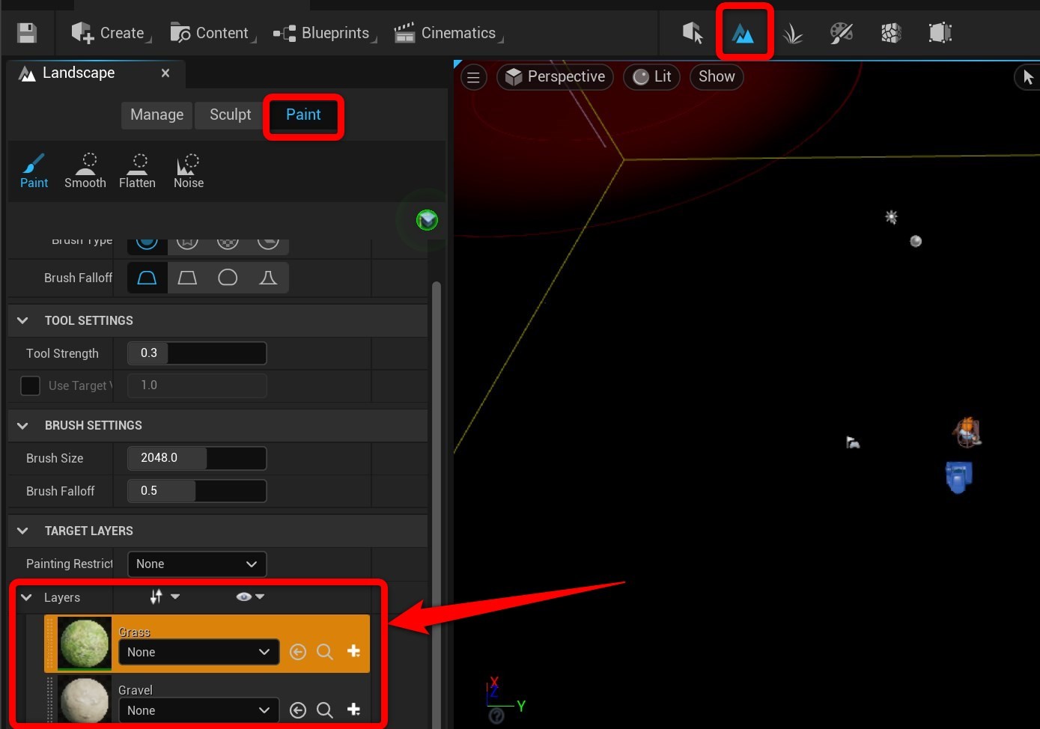Open the layers sort order dropdown
The width and height of the screenshot is (1040, 729).
pyautogui.click(x=165, y=597)
